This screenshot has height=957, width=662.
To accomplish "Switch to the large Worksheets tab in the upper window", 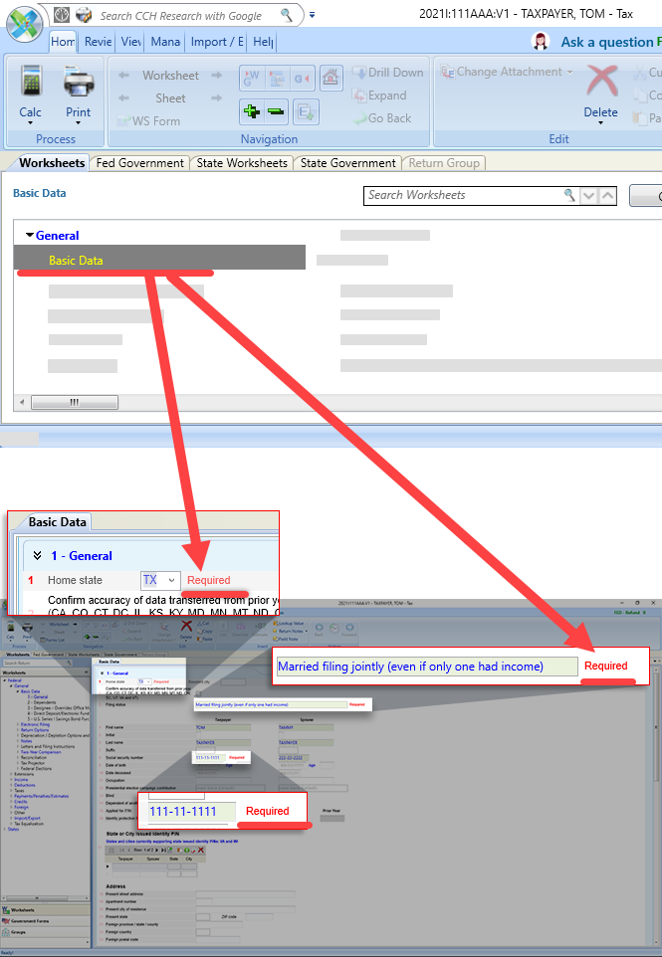I will click(52, 163).
